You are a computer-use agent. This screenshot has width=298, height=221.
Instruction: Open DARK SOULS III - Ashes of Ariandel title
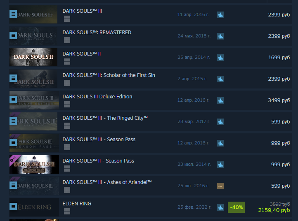[107, 182]
